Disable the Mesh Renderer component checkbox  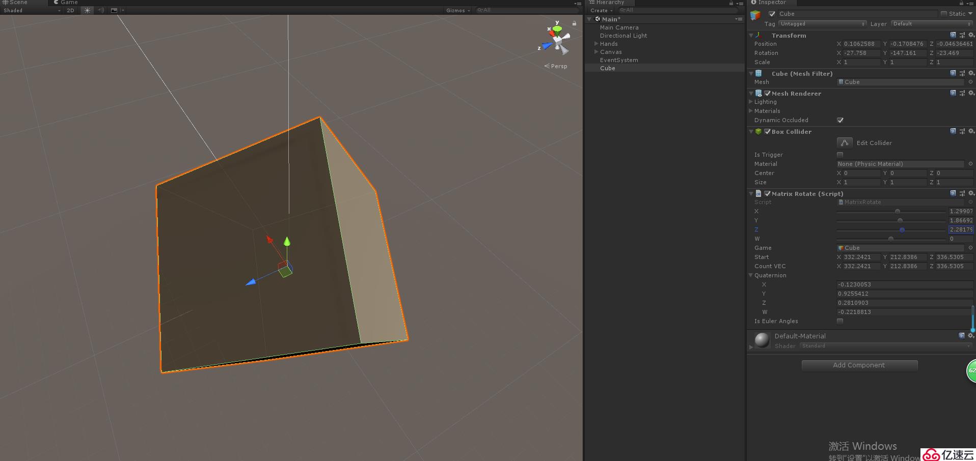click(767, 93)
